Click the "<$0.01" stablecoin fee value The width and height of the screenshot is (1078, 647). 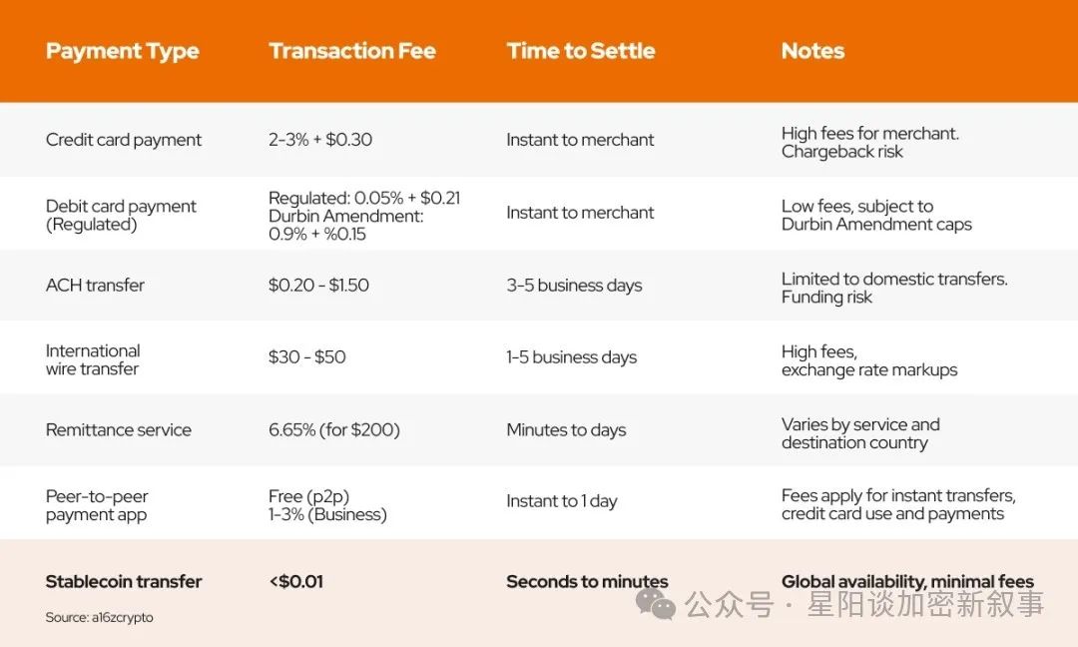point(295,581)
